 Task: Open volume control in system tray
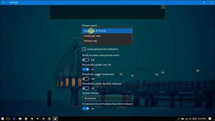tap(190, 119)
